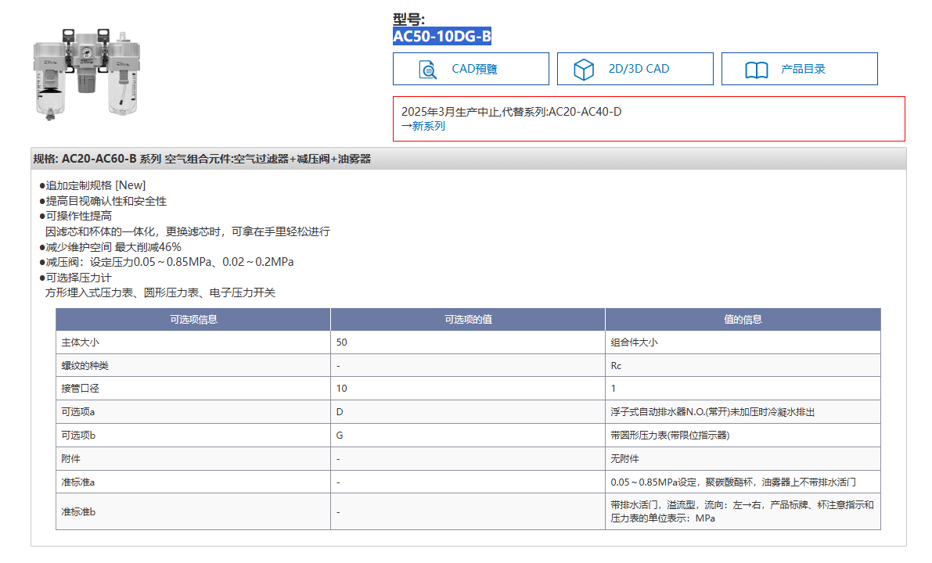Click the 可选项的值 column header
This screenshot has width=932, height=563.
coord(468,320)
